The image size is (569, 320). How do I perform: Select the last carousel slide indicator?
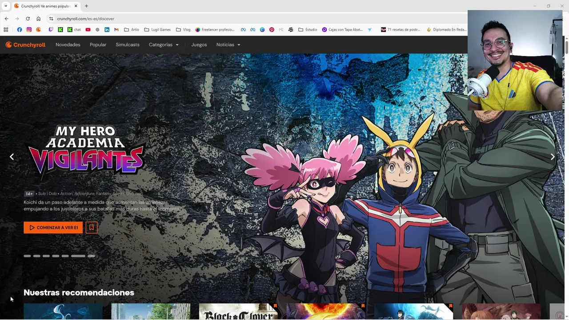tap(91, 256)
